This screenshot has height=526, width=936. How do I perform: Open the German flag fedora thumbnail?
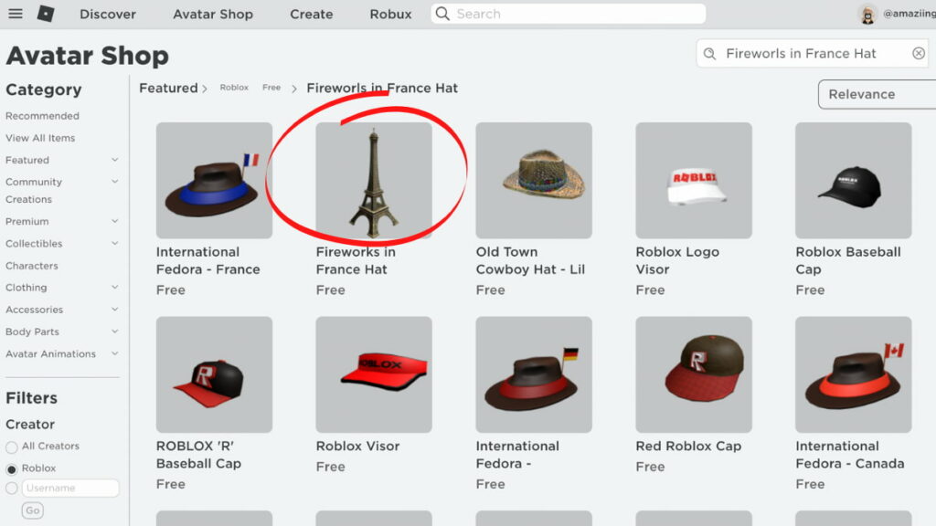tap(534, 374)
